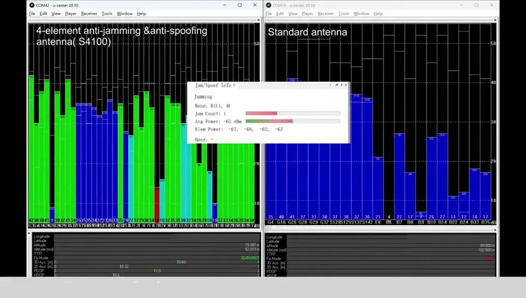Click Longitude row in COM14 data panel
This screenshot has width=526, height=298.
click(381, 237)
